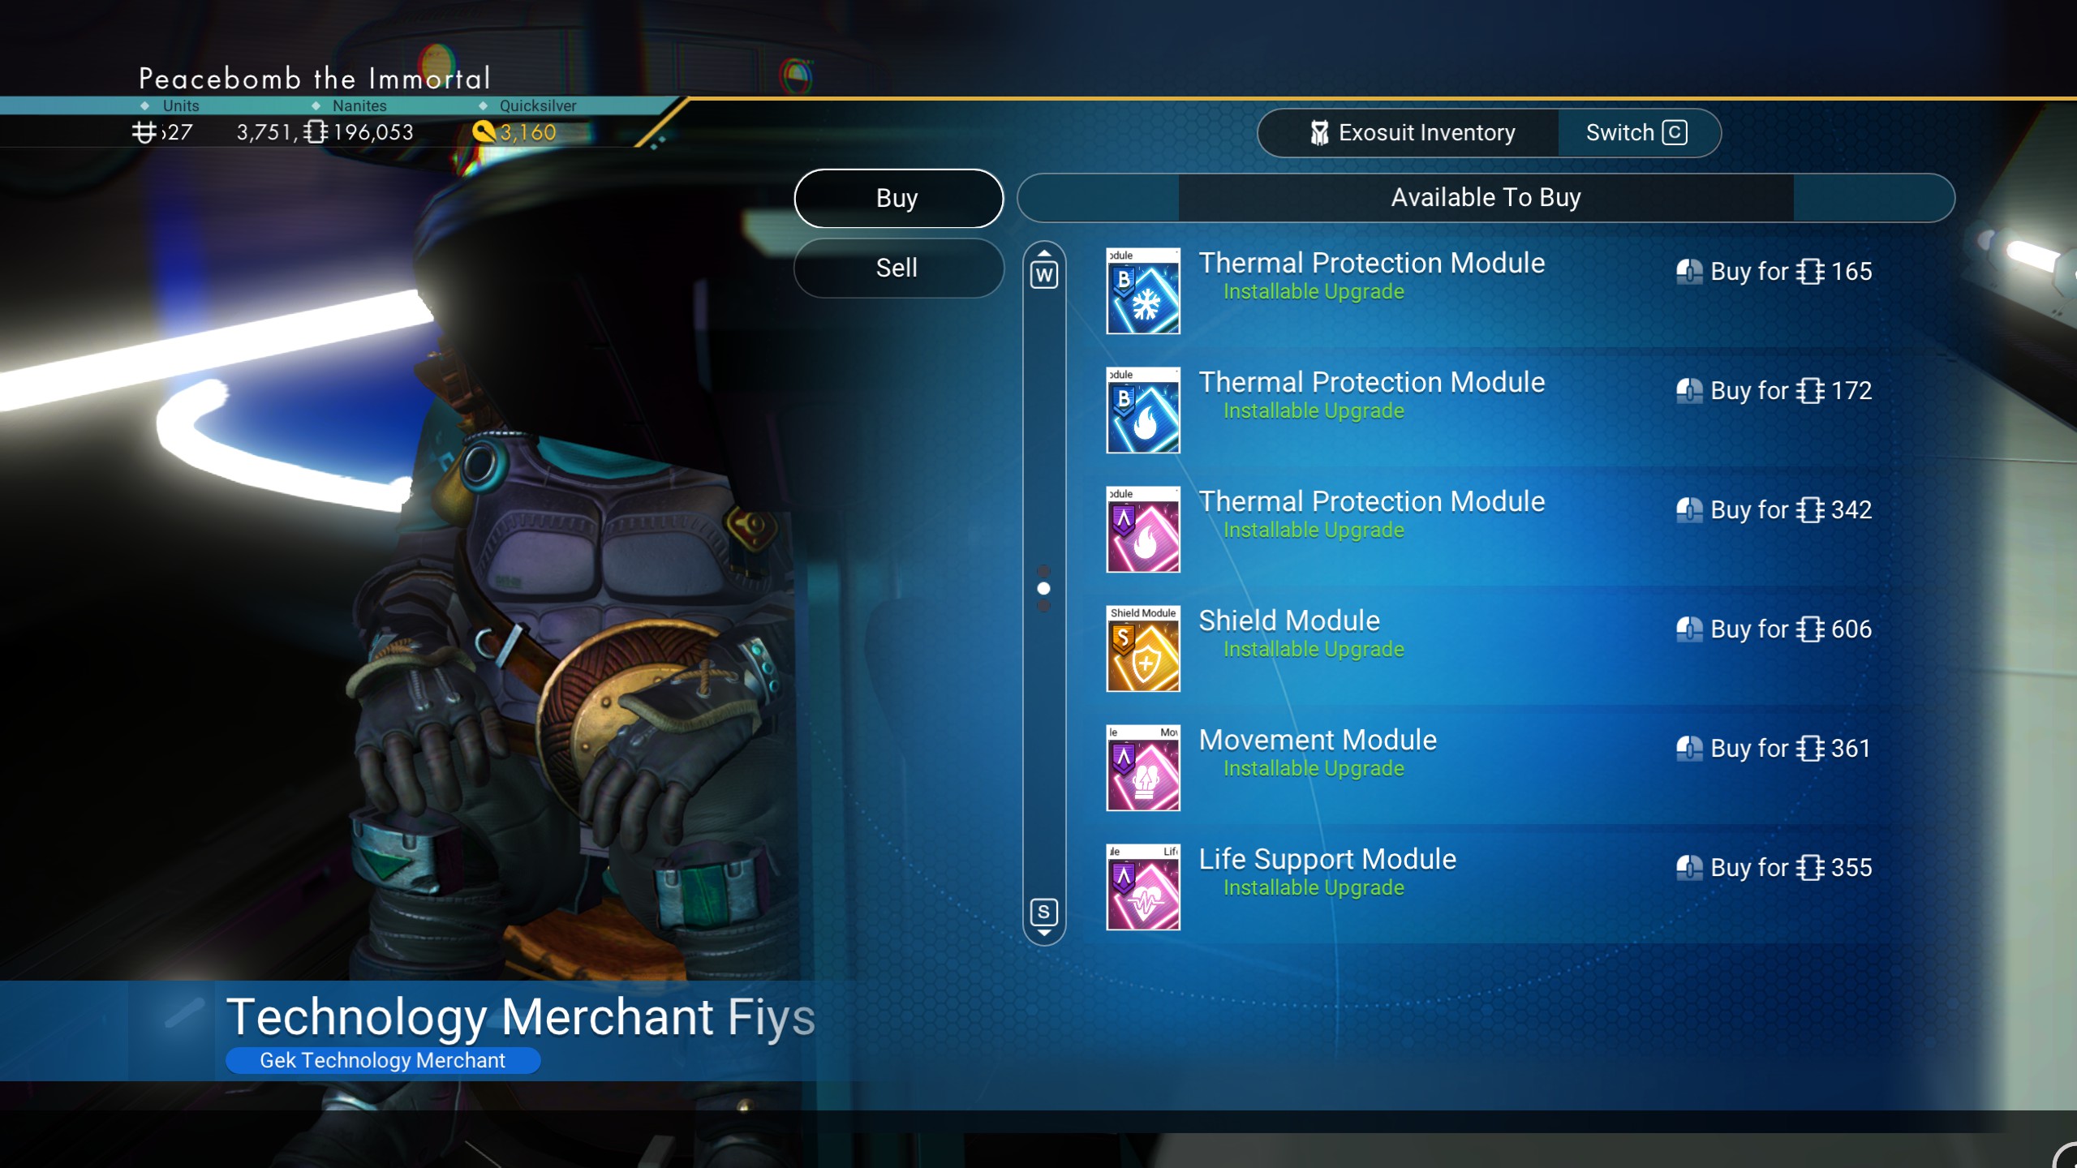This screenshot has height=1168, width=2077.
Task: Select the Life Support Module heartbeat icon
Action: tap(1143, 887)
